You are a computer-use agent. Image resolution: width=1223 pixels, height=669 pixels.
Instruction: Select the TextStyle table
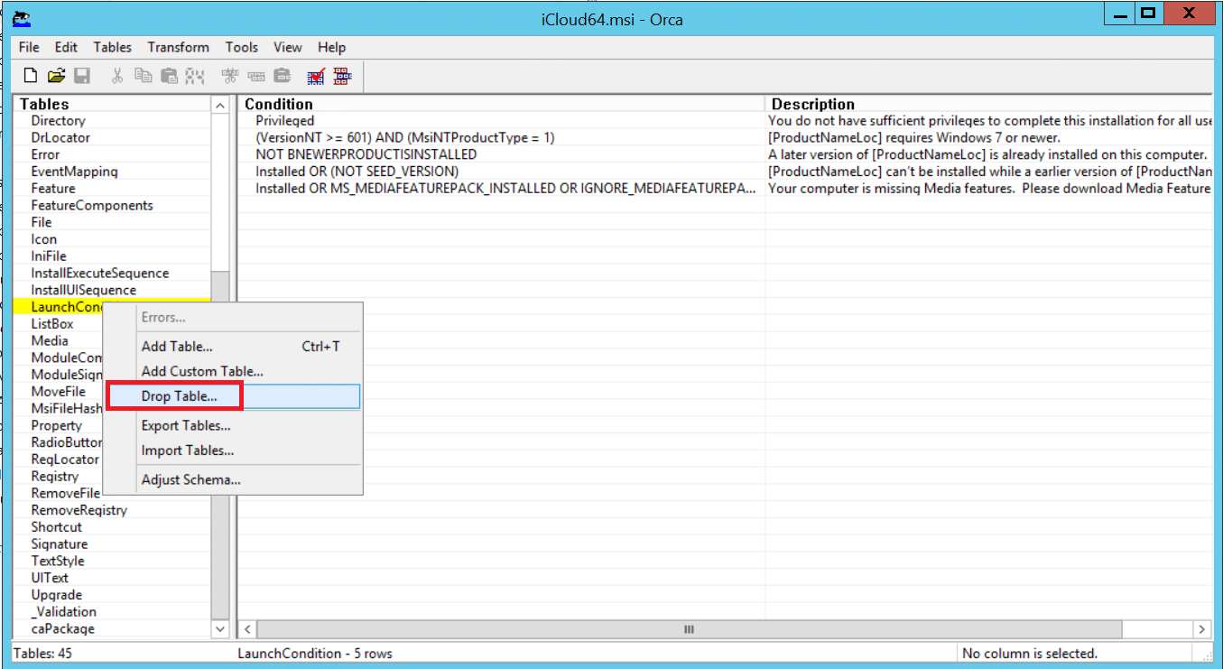point(57,561)
